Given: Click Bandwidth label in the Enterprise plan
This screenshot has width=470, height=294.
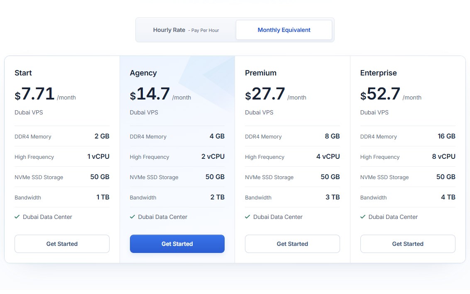Looking at the screenshot, I should pos(374,198).
